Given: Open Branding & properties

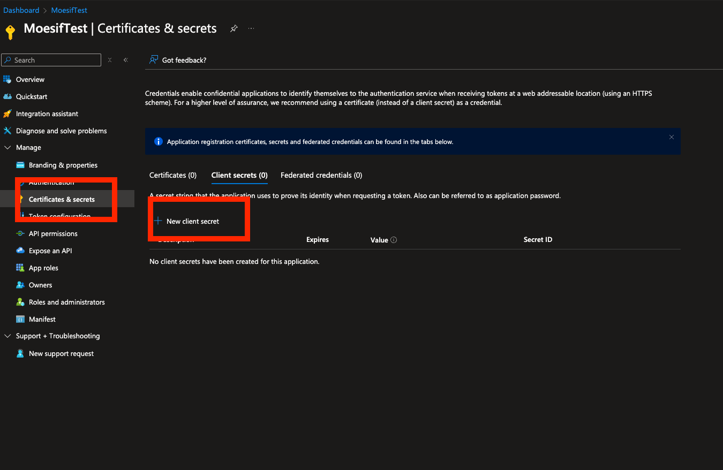Looking at the screenshot, I should coord(63,165).
